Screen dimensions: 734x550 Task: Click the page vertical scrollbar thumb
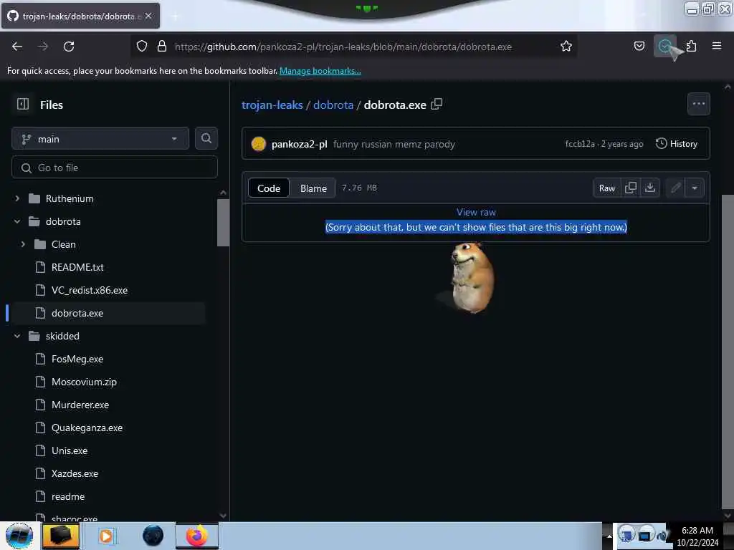pyautogui.click(x=728, y=351)
